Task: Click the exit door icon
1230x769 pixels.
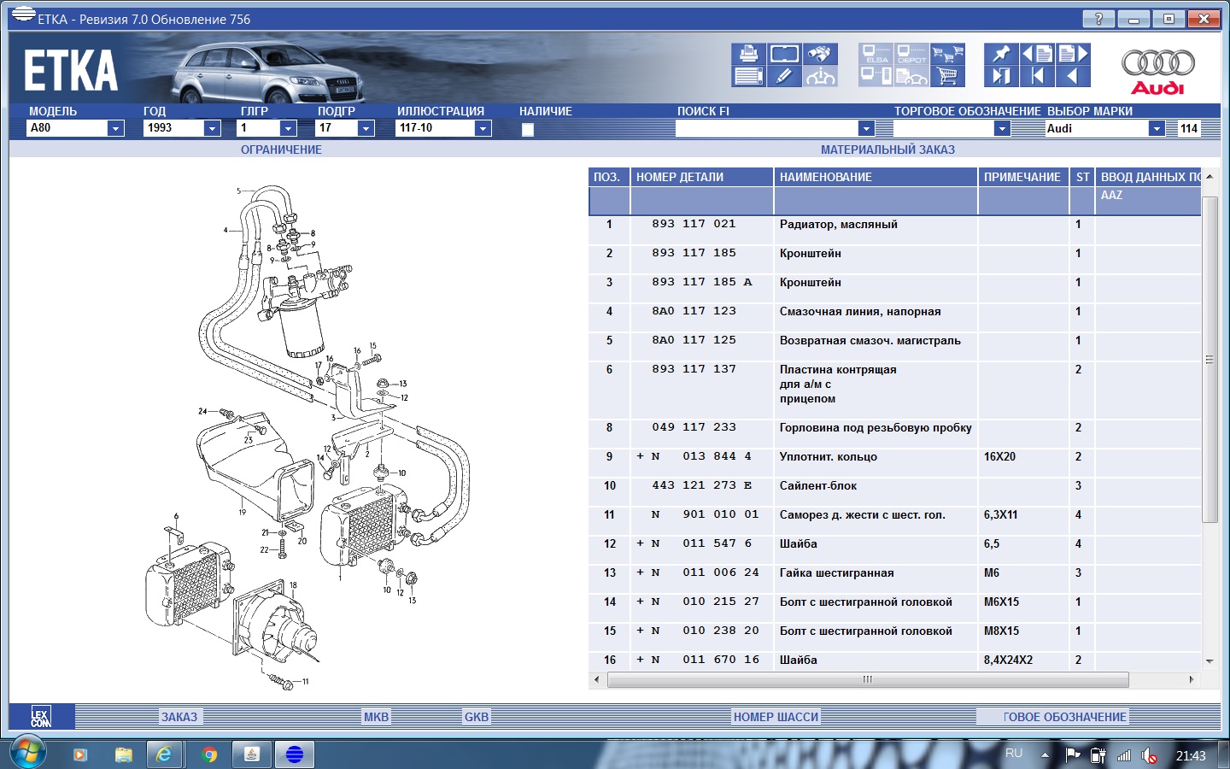Action: point(1000,76)
